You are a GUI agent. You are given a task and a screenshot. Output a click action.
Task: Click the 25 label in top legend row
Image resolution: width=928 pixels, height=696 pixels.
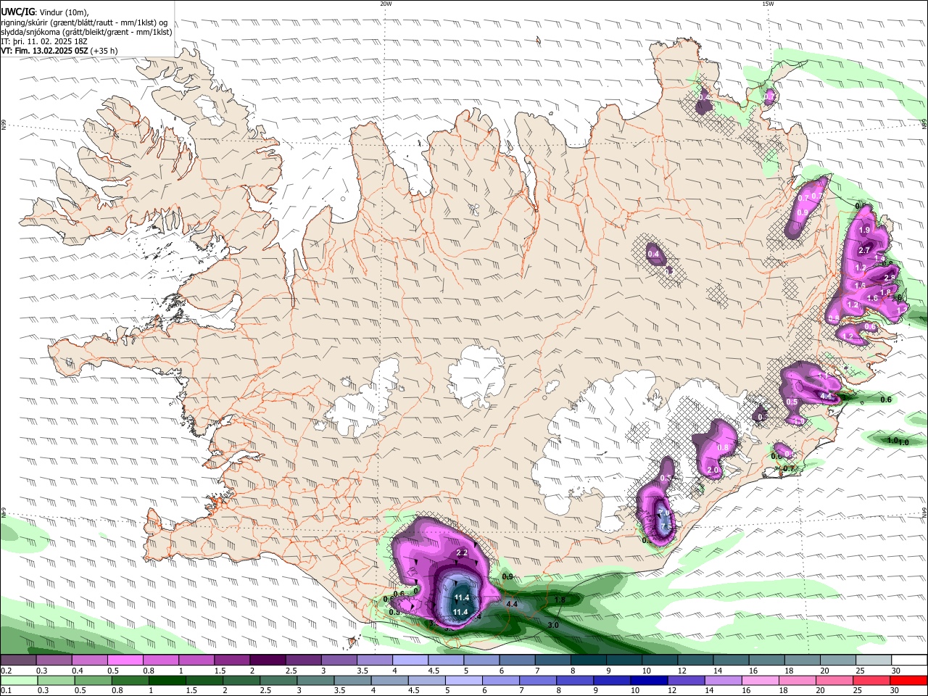pos(861,671)
